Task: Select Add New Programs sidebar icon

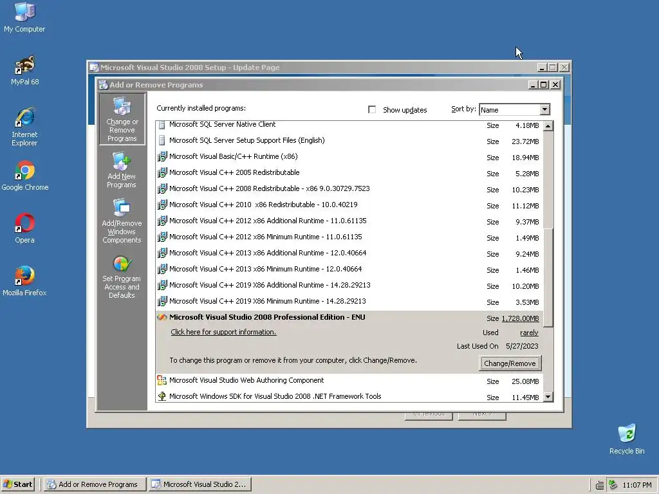Action: [122, 170]
